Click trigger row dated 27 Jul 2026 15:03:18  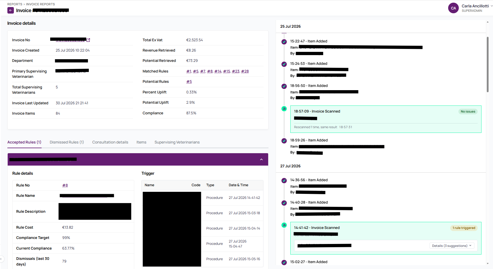point(203,213)
